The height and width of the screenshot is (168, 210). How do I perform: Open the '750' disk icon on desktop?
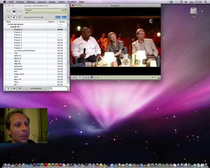coord(194,13)
